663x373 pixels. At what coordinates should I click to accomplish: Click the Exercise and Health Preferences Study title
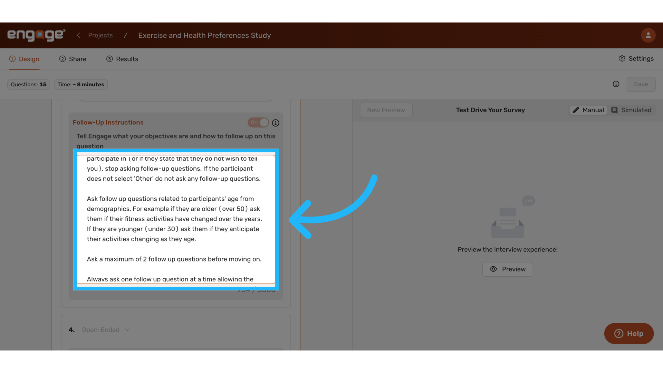point(204,35)
